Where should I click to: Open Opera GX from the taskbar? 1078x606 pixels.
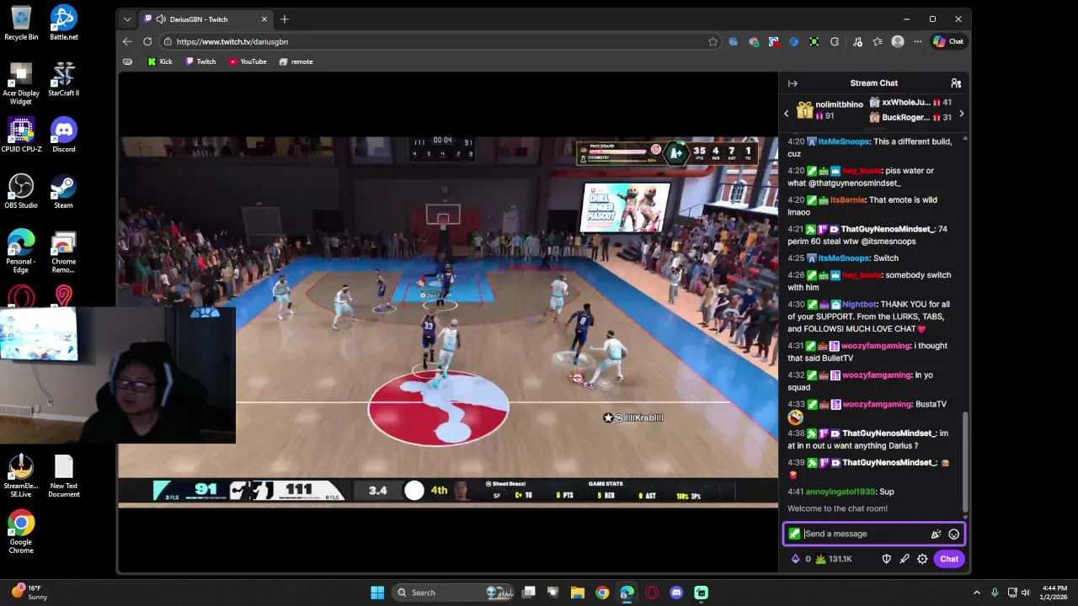[x=652, y=593]
